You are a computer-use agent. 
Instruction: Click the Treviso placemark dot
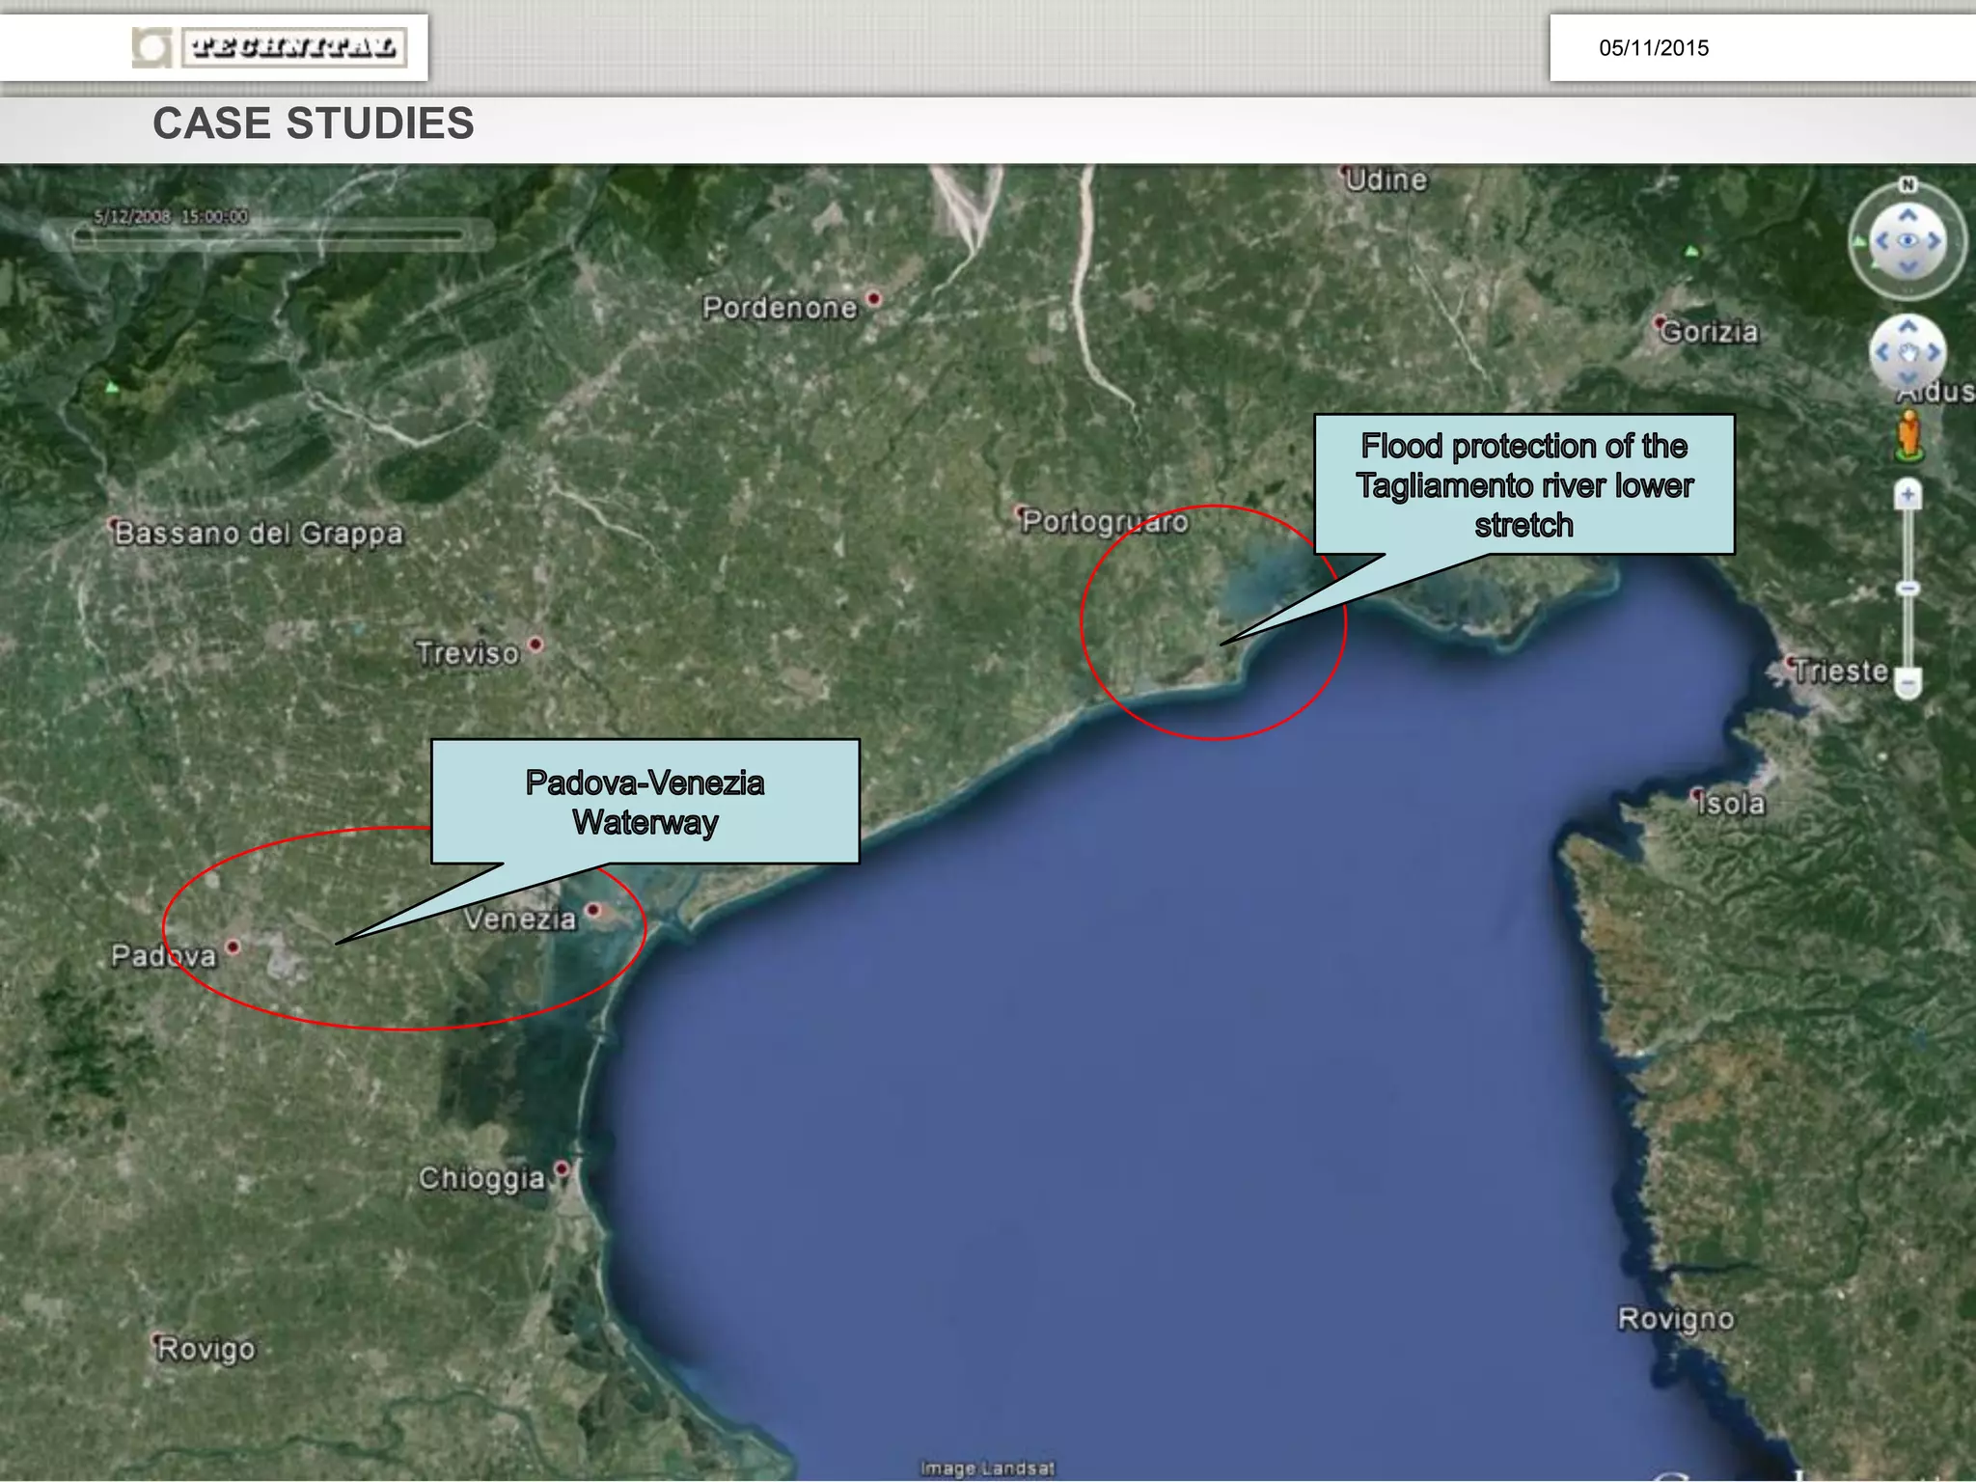[x=536, y=644]
